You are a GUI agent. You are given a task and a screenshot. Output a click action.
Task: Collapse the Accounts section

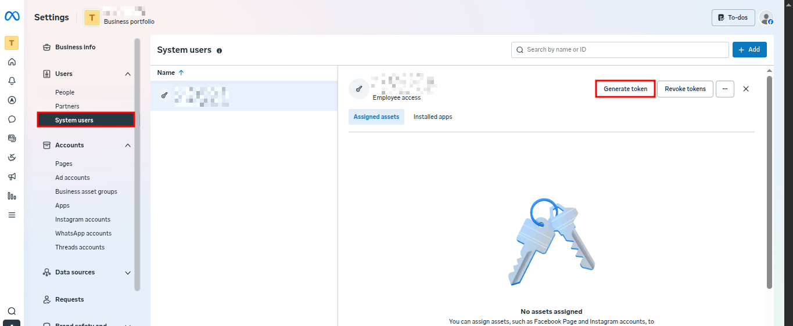pos(128,145)
